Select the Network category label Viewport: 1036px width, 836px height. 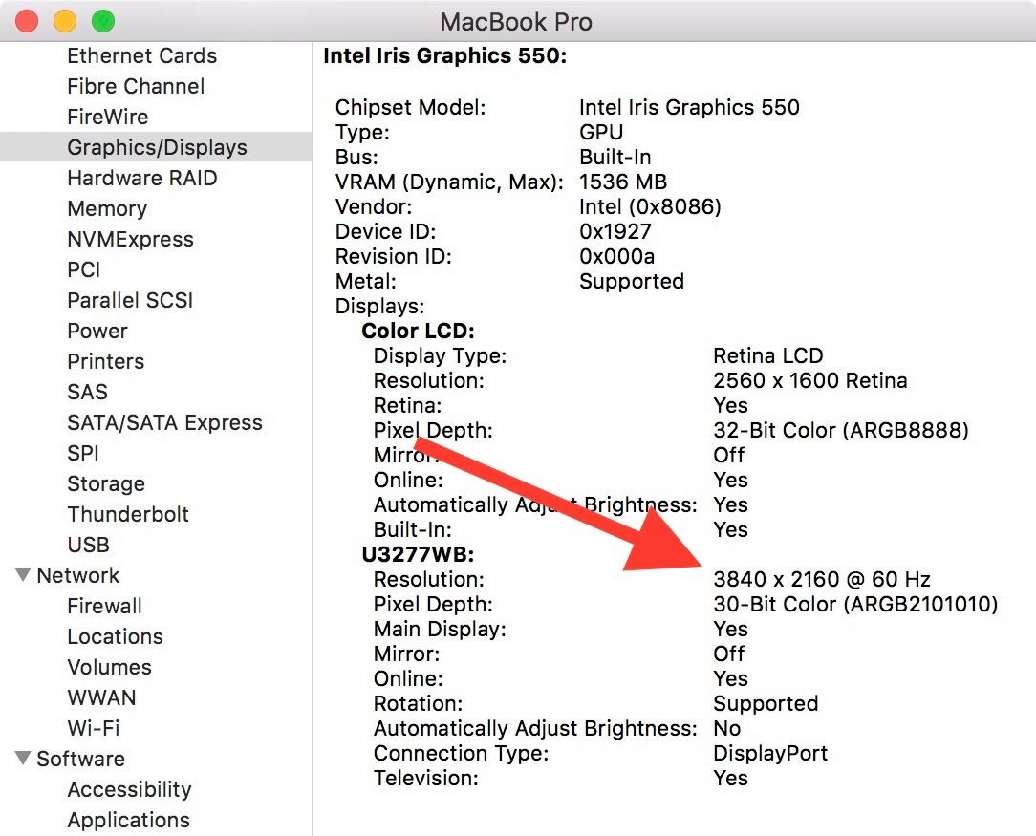78,575
